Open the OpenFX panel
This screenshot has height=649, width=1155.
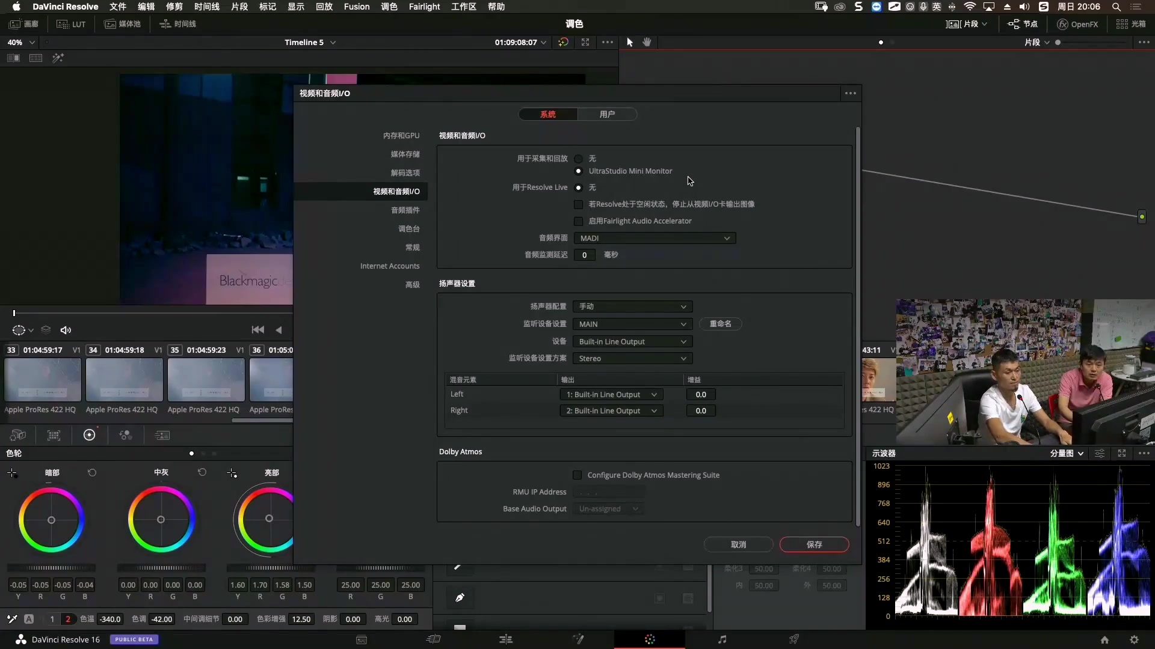pyautogui.click(x=1077, y=24)
